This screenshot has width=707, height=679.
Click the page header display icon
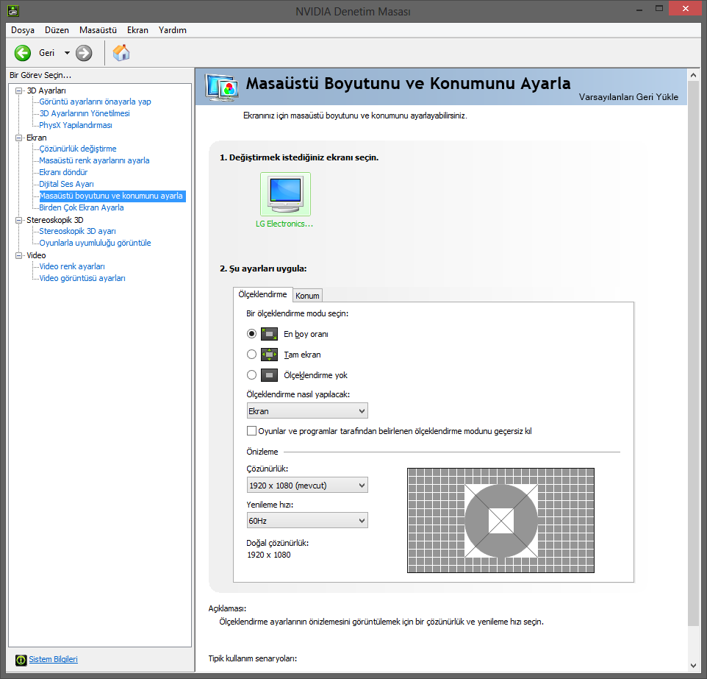click(222, 87)
